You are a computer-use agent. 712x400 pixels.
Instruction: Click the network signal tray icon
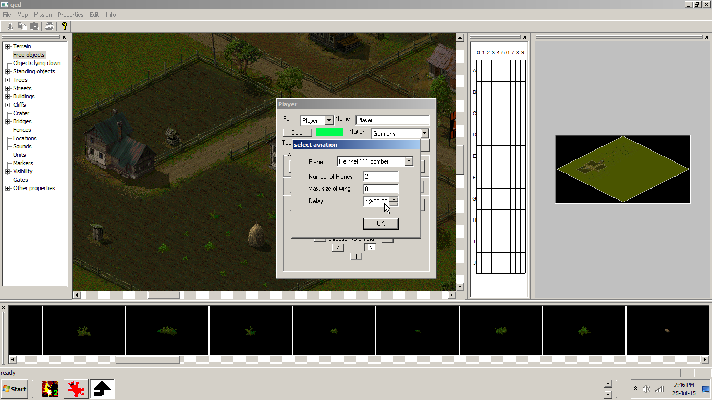(x=659, y=389)
